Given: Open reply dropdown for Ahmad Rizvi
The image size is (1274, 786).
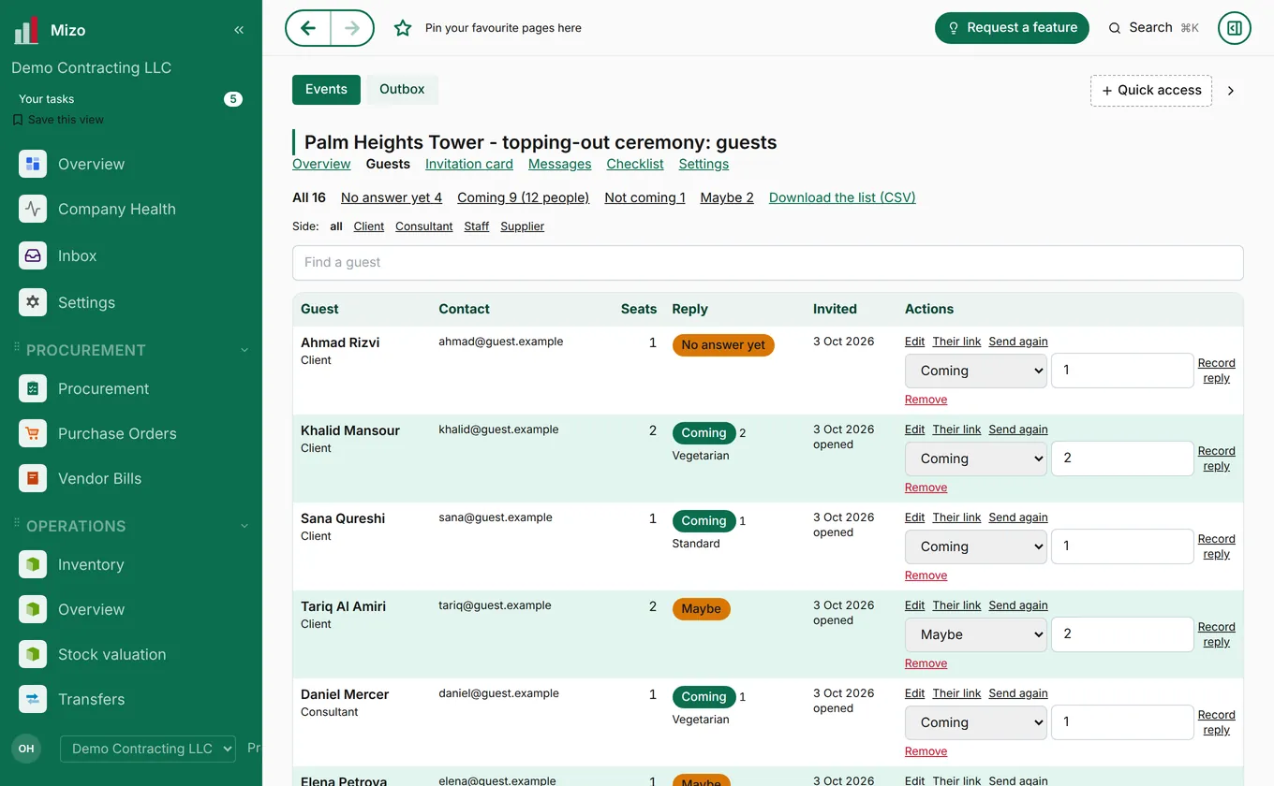Looking at the screenshot, I should point(976,371).
